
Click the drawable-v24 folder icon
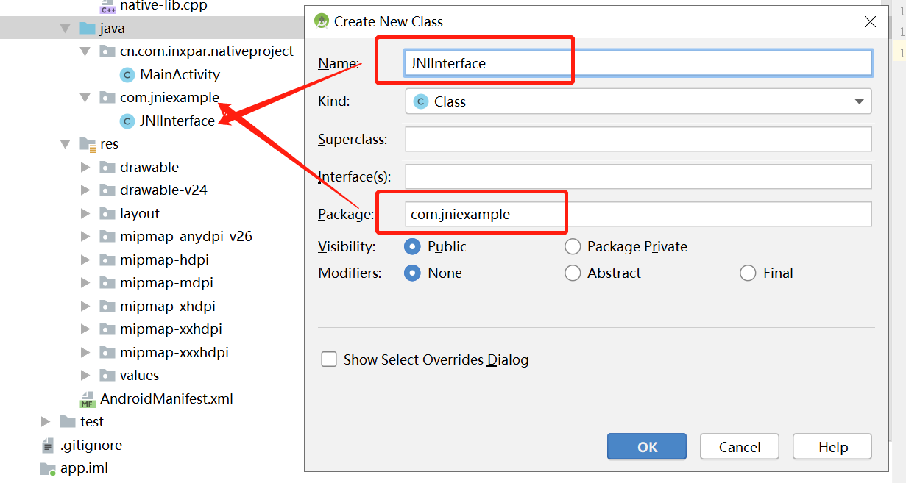click(107, 190)
